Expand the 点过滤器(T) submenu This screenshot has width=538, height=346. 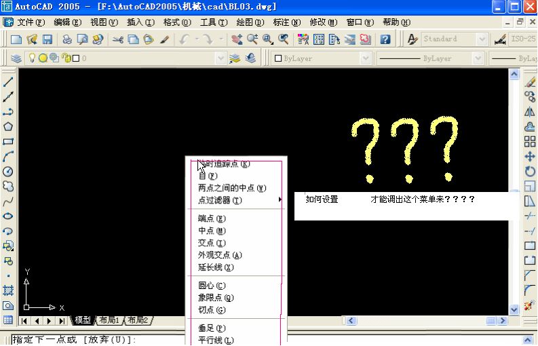click(x=235, y=200)
